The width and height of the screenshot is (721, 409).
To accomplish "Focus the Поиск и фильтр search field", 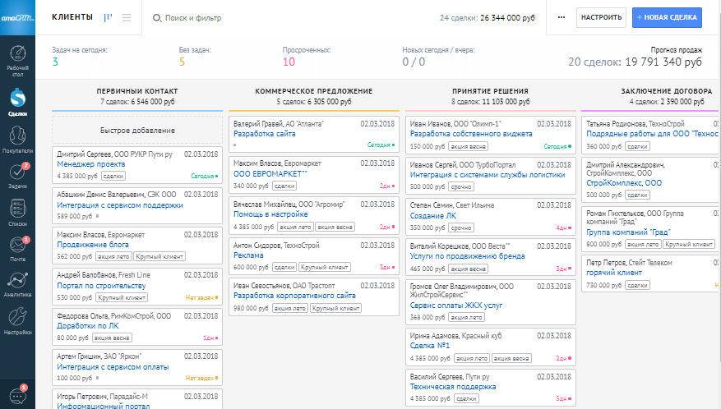I will (x=193, y=18).
